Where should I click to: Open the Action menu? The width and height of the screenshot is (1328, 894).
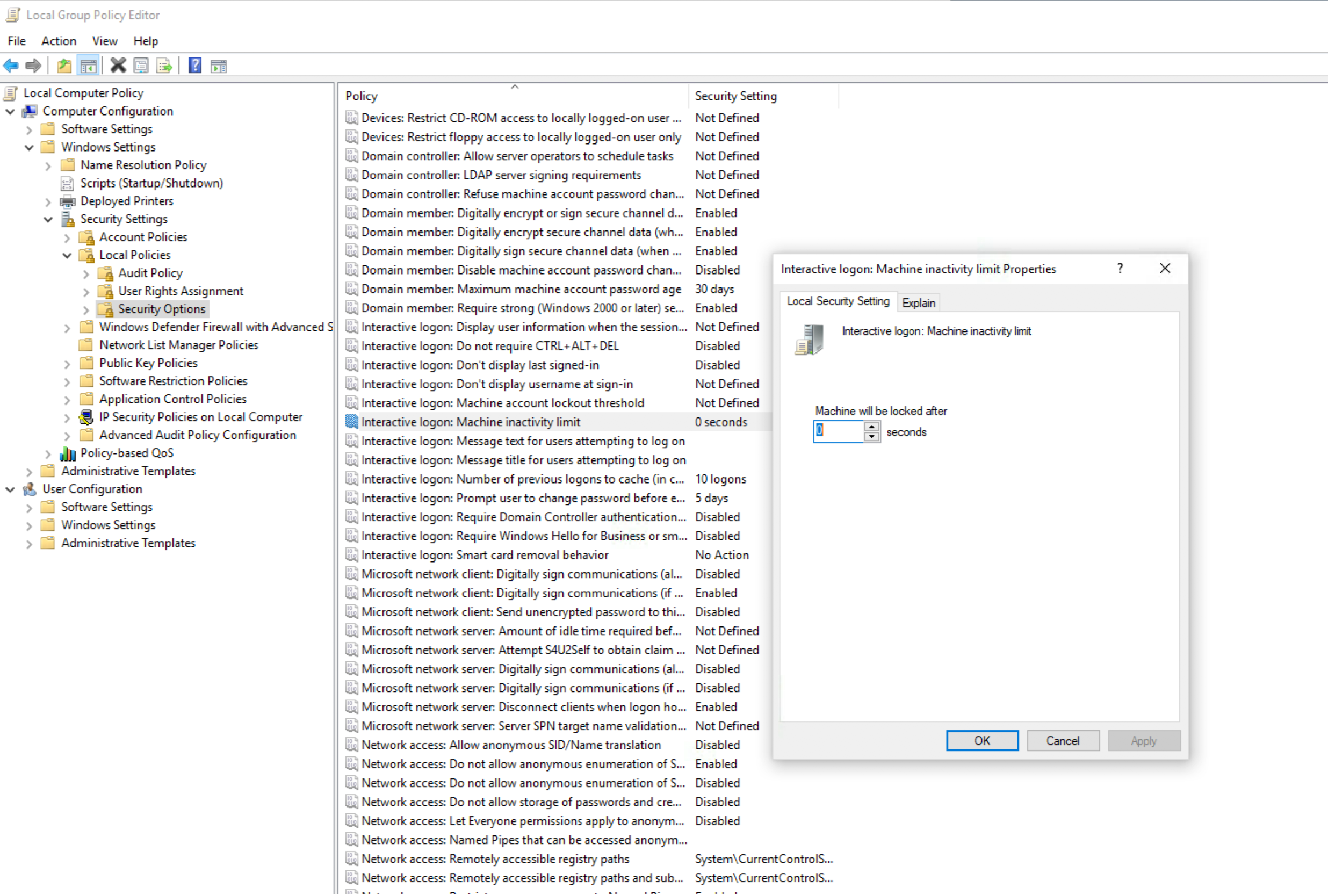pos(59,41)
